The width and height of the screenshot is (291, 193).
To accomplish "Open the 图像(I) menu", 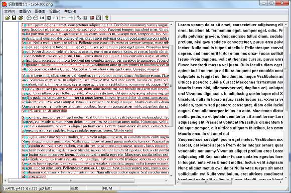I will (x=40, y=12).
